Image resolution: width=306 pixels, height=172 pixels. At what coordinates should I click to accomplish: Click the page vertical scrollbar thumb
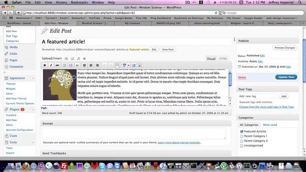click(x=304, y=61)
